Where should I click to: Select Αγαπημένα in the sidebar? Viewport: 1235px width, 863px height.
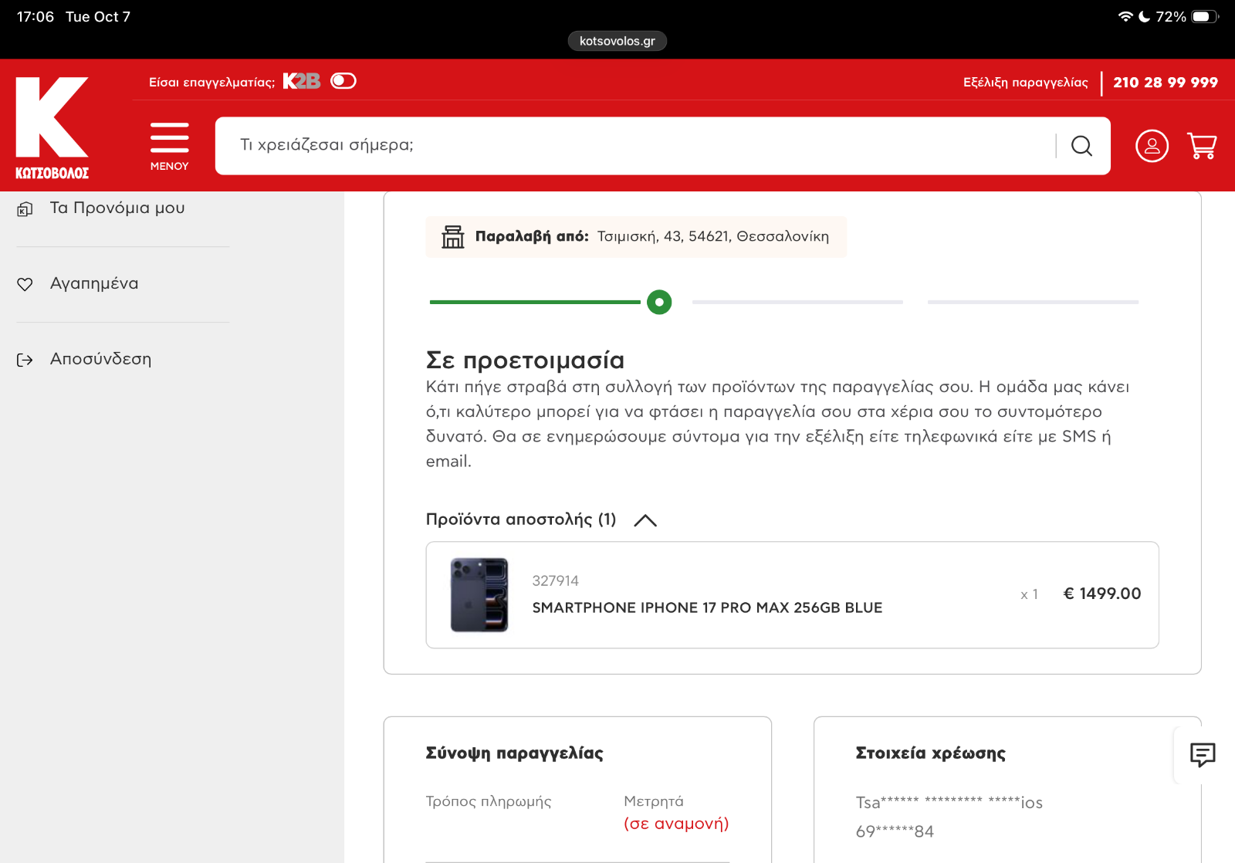[94, 283]
